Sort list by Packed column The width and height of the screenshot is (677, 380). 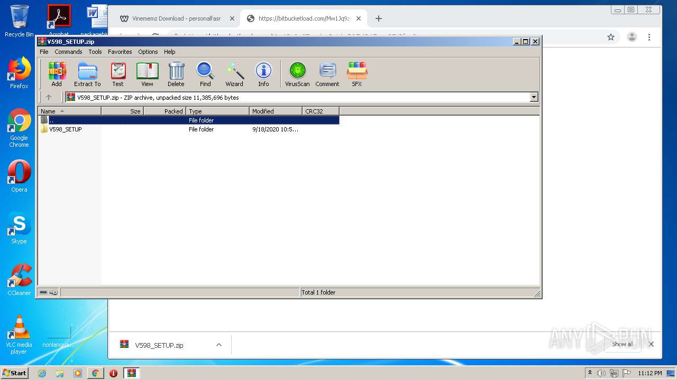(164, 111)
